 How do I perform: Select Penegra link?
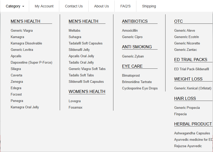(17, 101)
